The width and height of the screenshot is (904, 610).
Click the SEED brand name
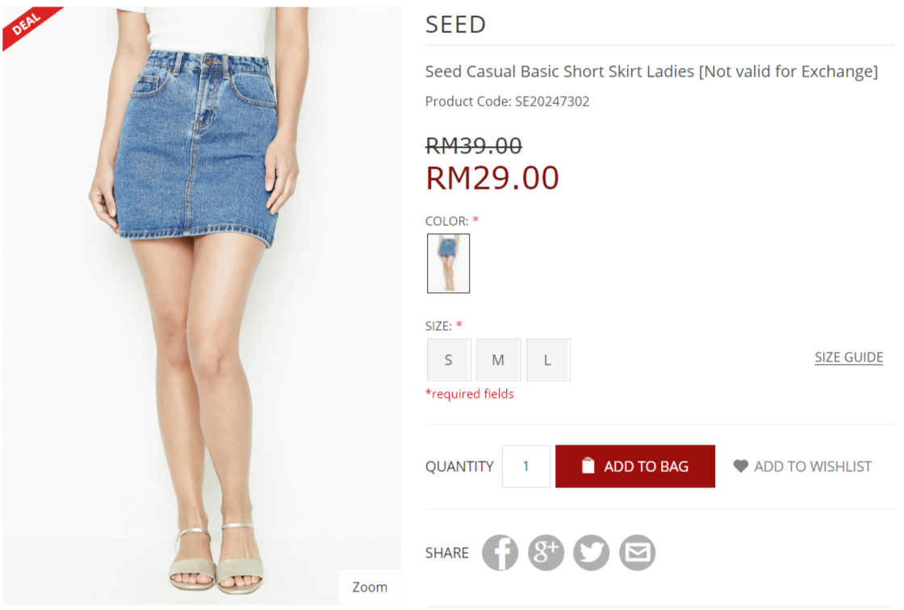[455, 25]
